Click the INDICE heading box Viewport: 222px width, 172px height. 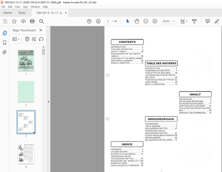127,144
